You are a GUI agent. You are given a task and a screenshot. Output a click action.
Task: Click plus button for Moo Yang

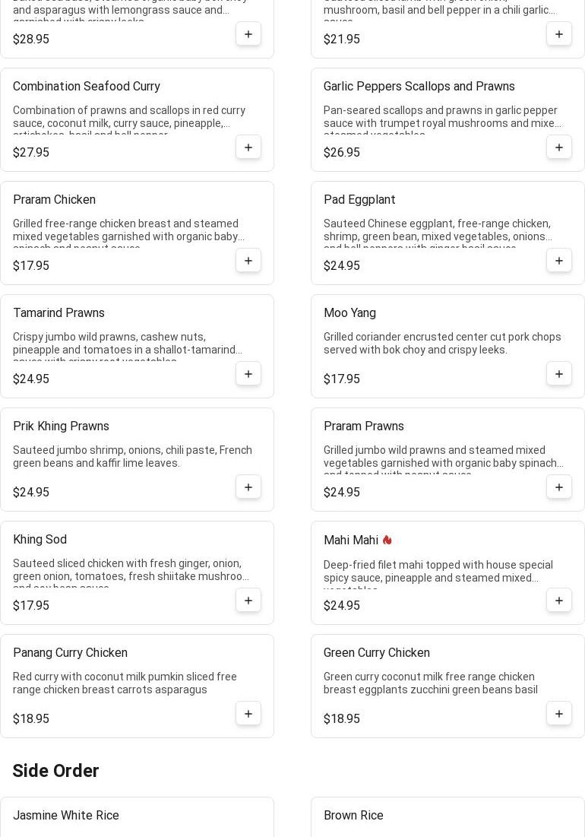coord(559,374)
